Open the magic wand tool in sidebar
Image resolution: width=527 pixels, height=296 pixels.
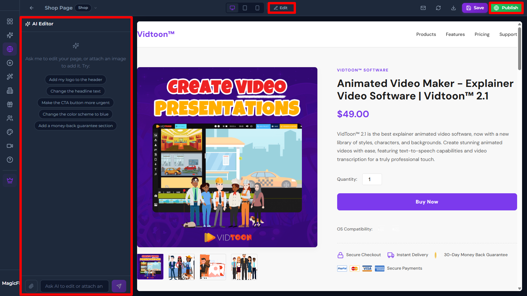tap(10, 77)
